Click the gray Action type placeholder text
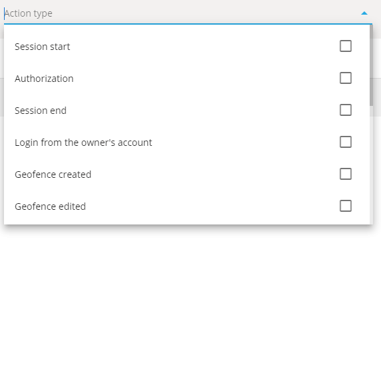This screenshot has width=381, height=381. pyautogui.click(x=29, y=13)
